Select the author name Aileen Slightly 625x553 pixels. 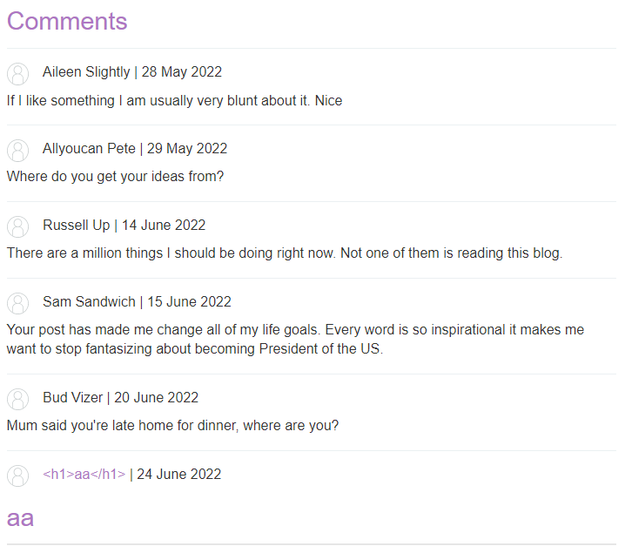[x=86, y=72]
